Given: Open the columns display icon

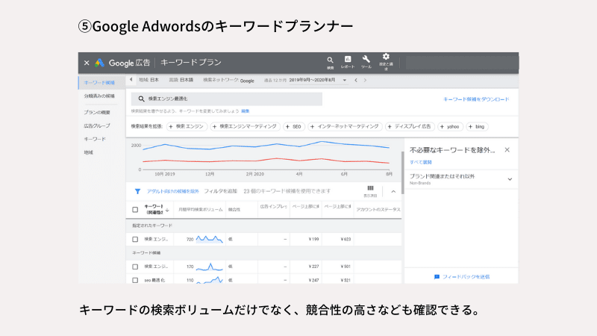Looking at the screenshot, I should [x=370, y=189].
